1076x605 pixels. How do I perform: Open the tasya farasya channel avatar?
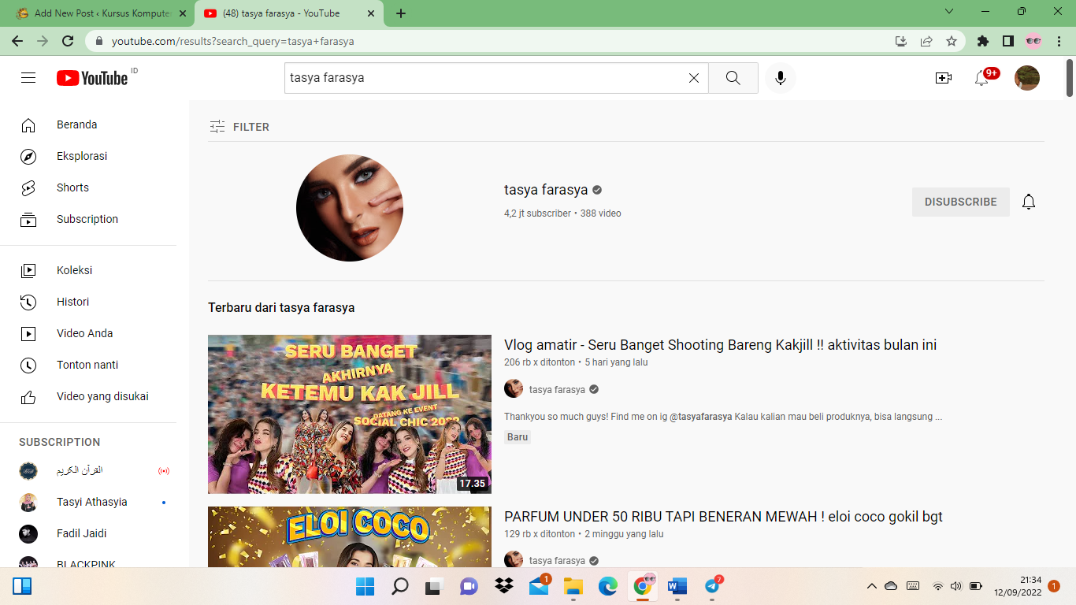point(350,208)
